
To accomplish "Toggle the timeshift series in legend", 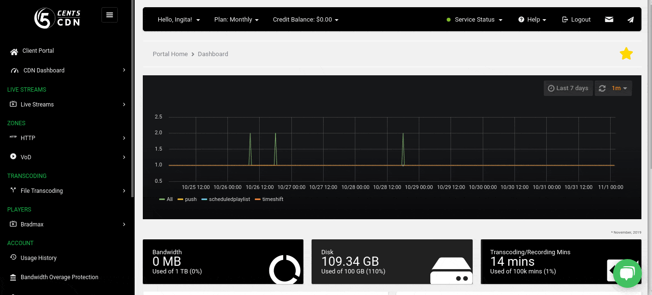I will point(269,199).
